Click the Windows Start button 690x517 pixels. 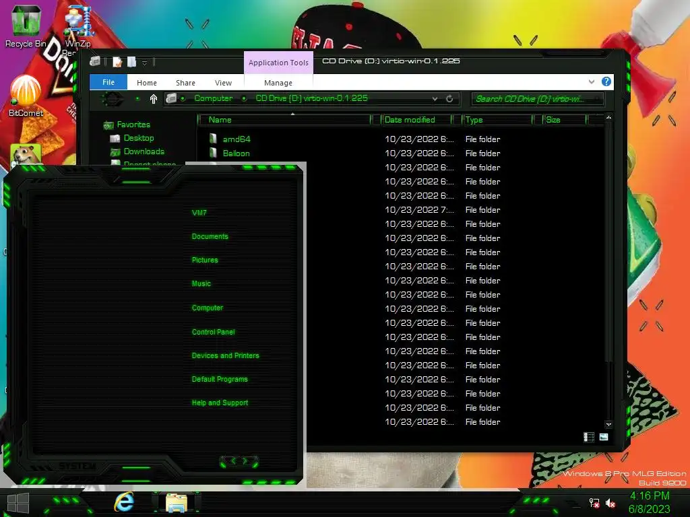[x=18, y=503]
